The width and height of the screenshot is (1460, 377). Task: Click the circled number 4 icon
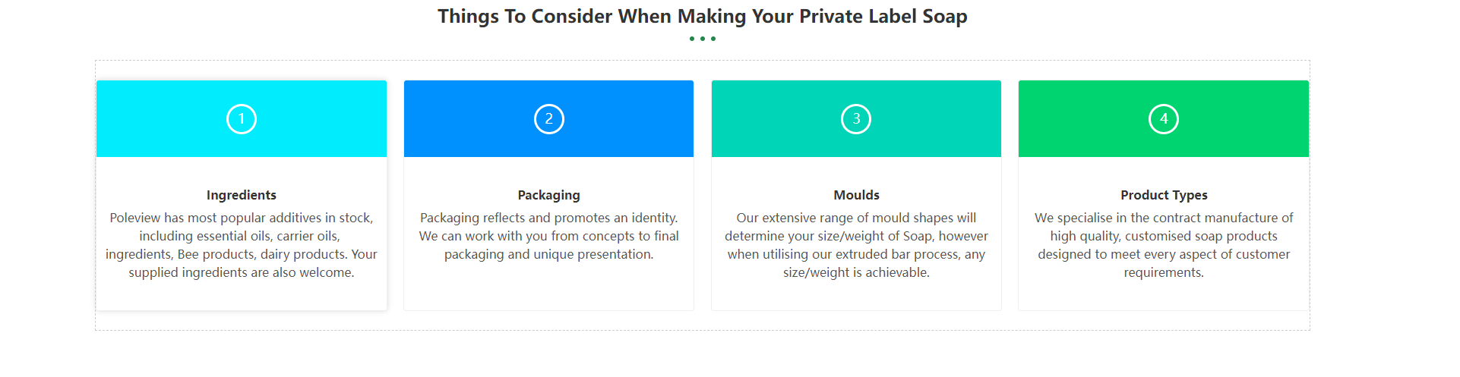coord(1163,119)
